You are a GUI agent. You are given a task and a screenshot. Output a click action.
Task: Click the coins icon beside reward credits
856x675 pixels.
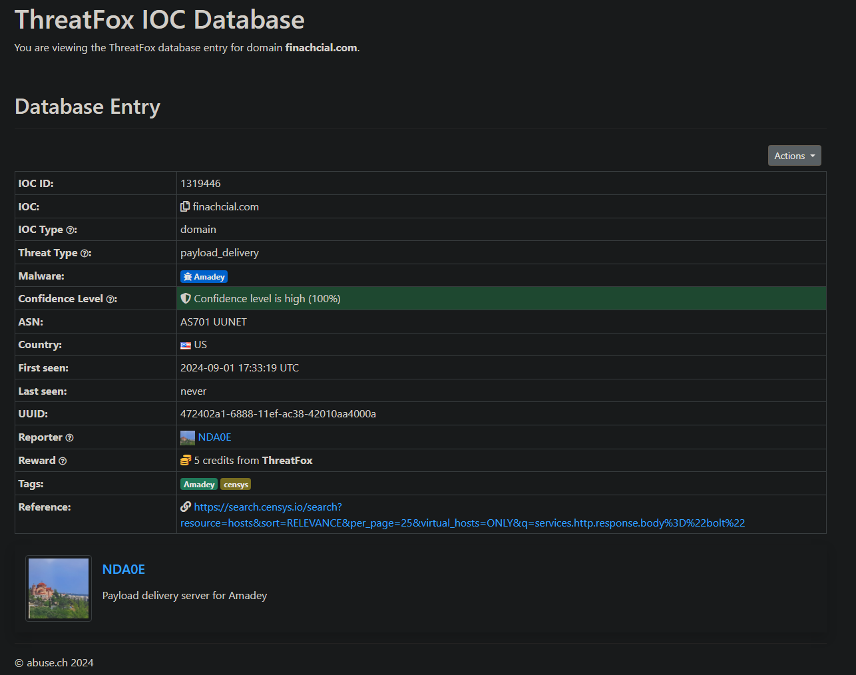(x=186, y=461)
